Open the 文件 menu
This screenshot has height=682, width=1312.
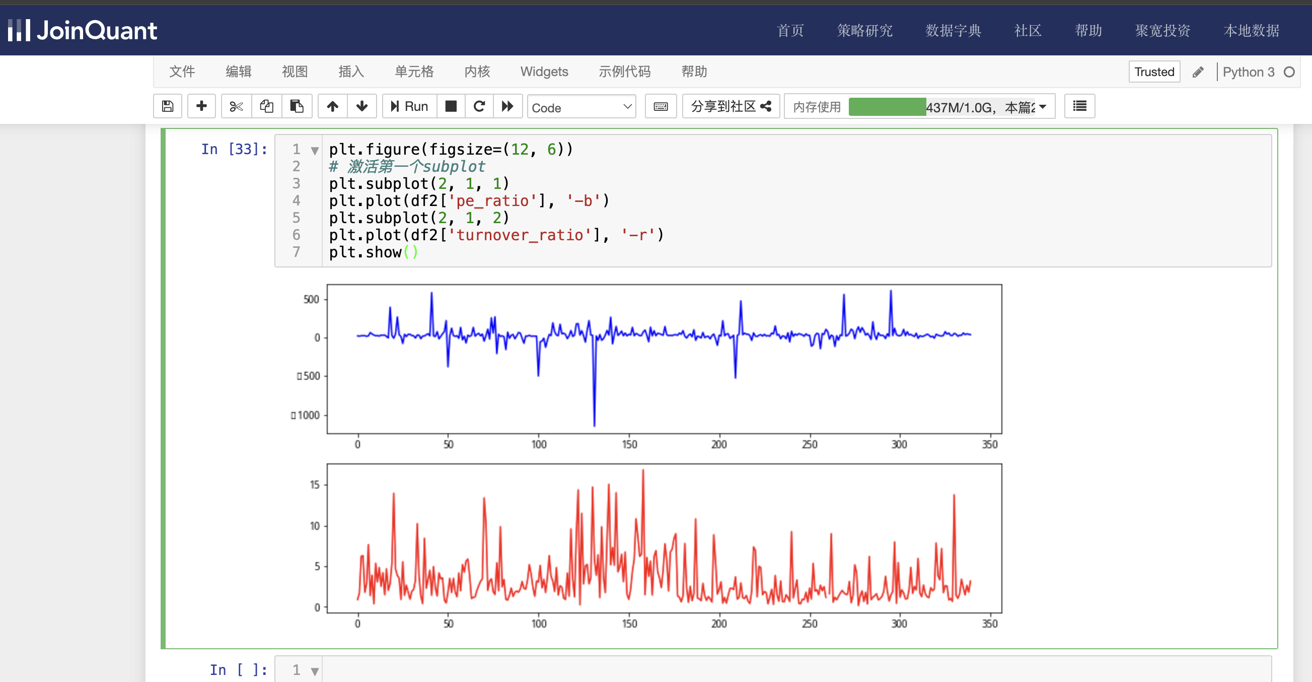182,72
